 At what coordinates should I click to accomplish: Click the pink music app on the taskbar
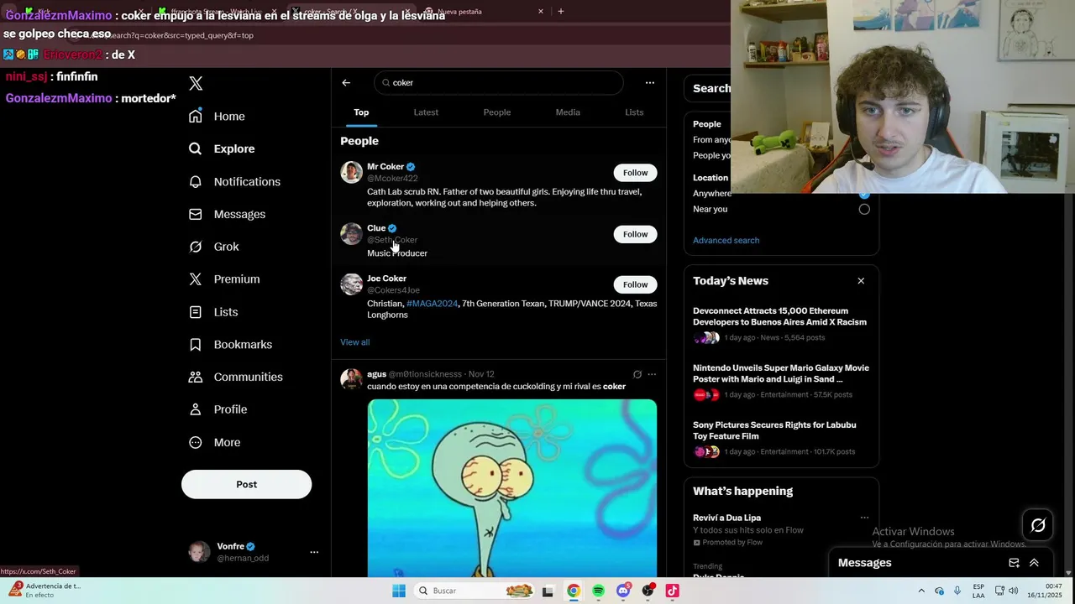[672, 591]
